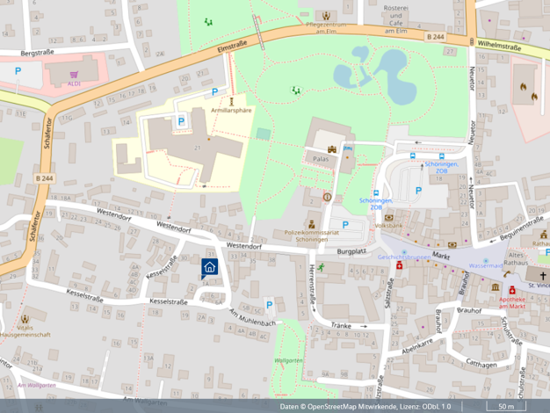Click the Wallgarten park label

point(288,360)
